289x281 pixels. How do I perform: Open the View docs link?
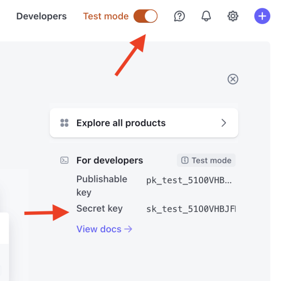(x=99, y=229)
